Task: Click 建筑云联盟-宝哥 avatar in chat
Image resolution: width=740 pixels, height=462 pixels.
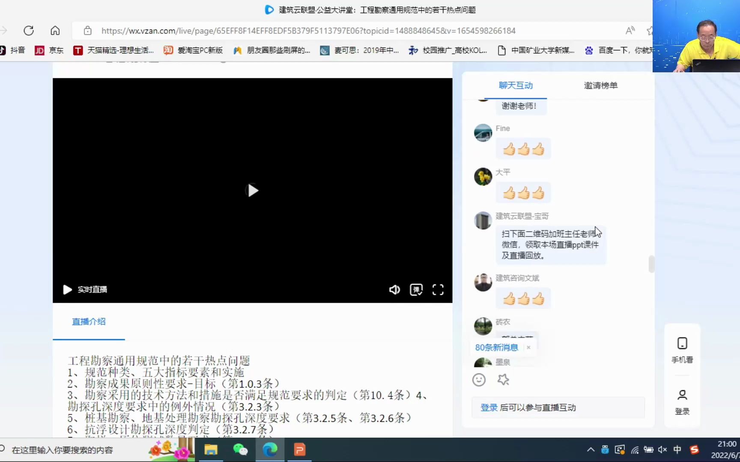Action: pyautogui.click(x=483, y=220)
